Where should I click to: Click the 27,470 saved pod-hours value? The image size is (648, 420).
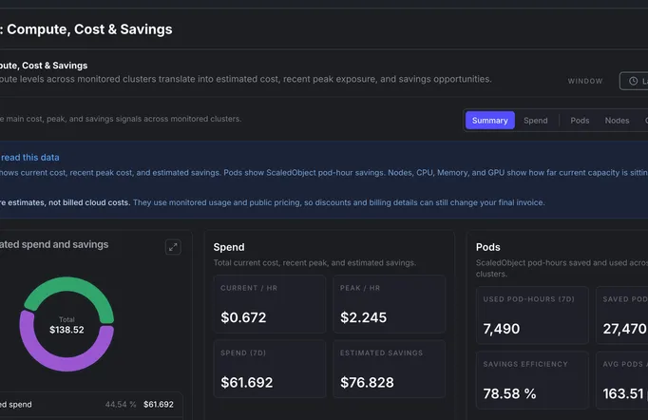coord(624,329)
